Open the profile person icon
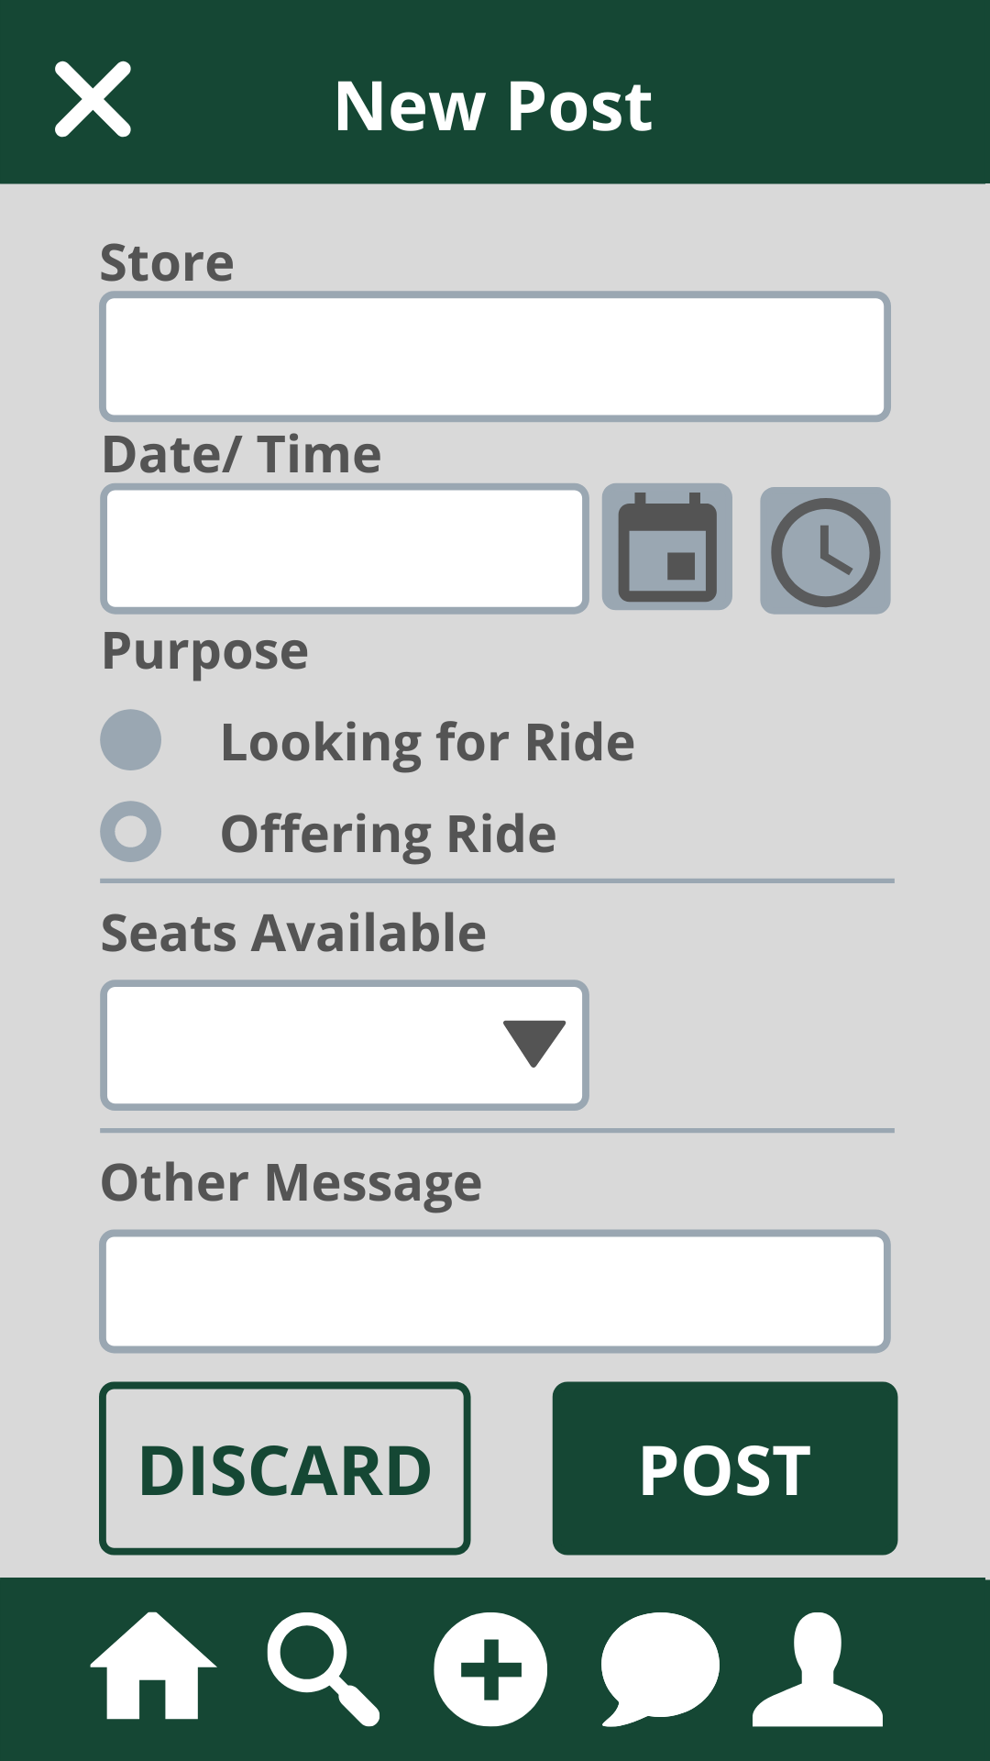 818,1669
